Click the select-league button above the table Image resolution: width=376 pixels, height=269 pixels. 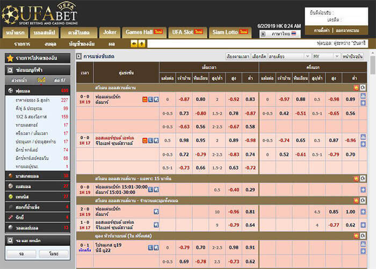click(259, 56)
